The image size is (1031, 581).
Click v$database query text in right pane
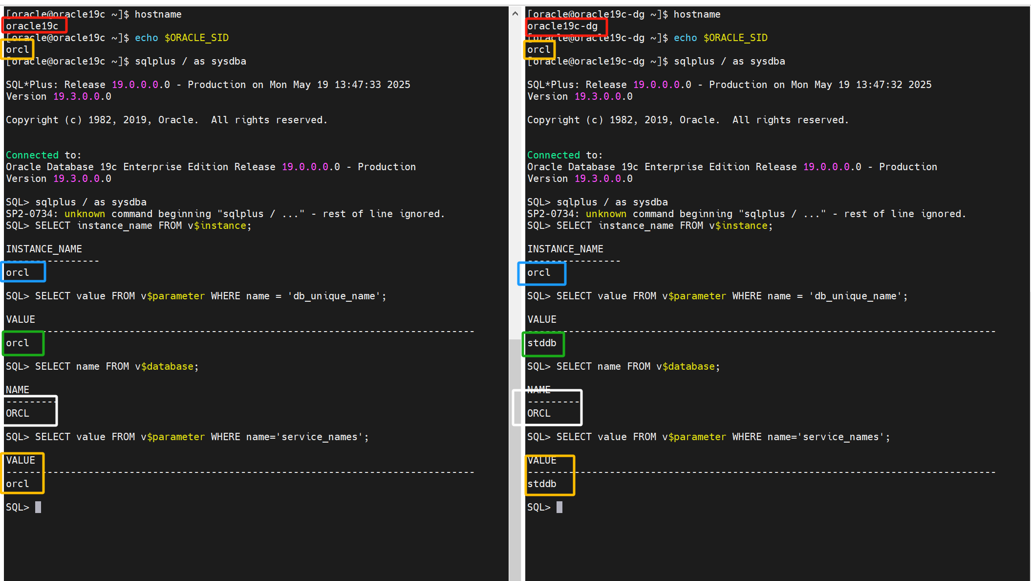pyautogui.click(x=686, y=366)
